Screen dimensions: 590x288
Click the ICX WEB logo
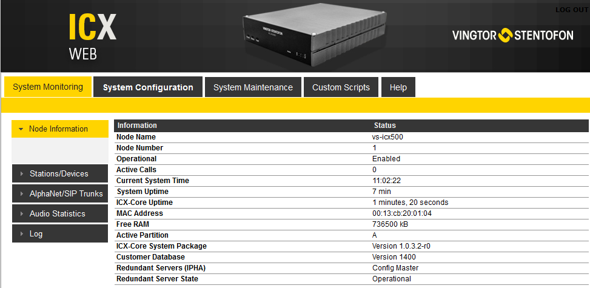coord(92,35)
